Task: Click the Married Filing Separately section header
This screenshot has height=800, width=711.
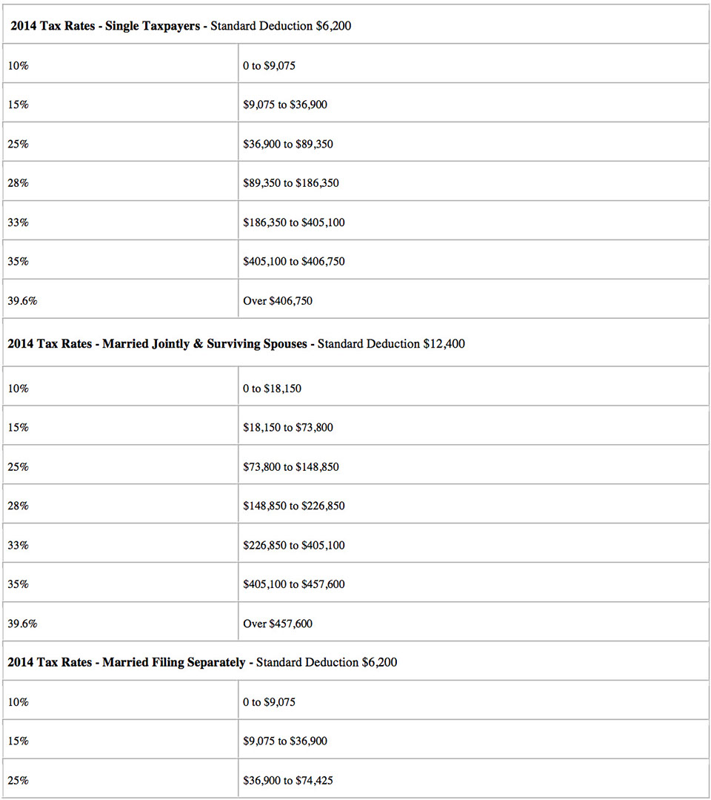Action: pos(202,661)
